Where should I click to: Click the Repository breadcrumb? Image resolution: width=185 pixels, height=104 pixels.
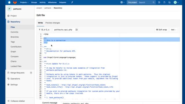[x=58, y=8]
